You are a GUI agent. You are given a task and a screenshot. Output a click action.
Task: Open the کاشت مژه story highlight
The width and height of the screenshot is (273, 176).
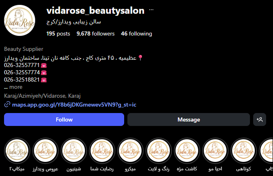[x=187, y=151]
